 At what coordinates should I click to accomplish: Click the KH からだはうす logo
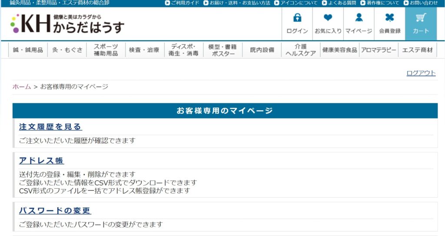pos(67,24)
